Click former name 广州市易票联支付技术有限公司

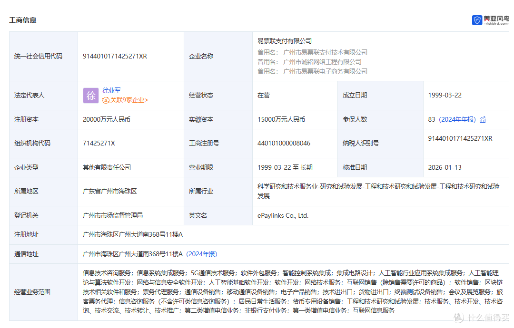point(325,52)
